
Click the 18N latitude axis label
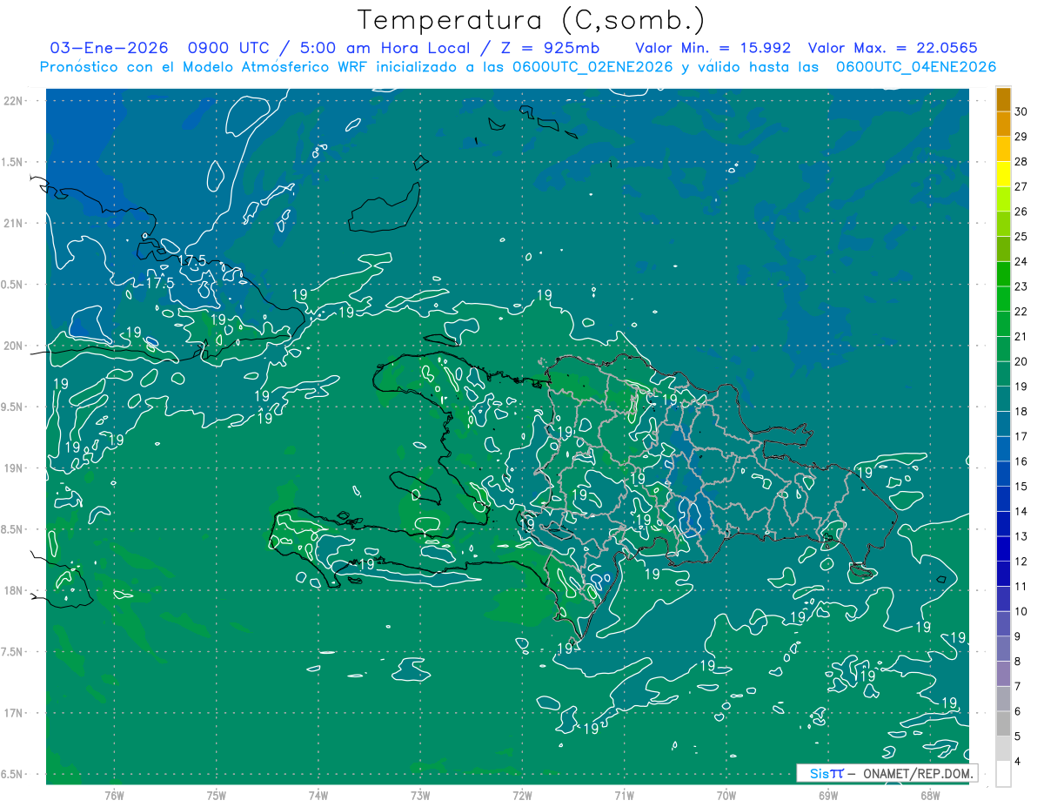coord(14,590)
